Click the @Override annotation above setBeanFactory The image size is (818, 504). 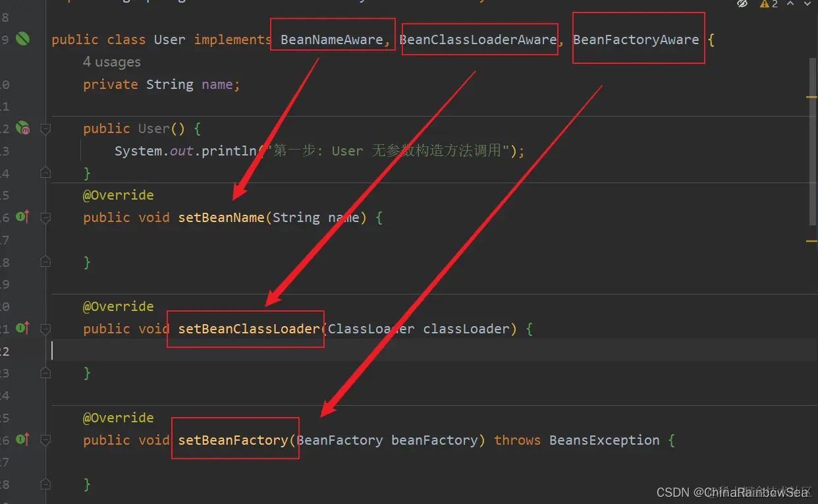tap(119, 418)
